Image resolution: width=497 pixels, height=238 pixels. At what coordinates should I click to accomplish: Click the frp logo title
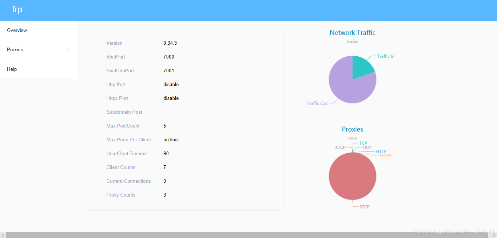(17, 10)
